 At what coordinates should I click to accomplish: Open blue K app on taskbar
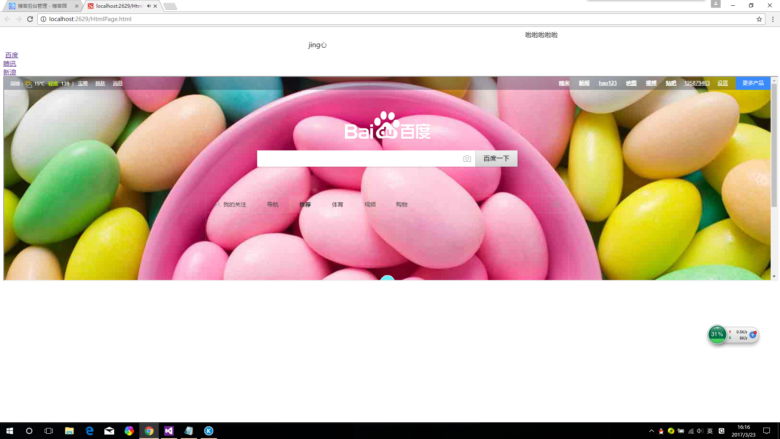coord(209,431)
